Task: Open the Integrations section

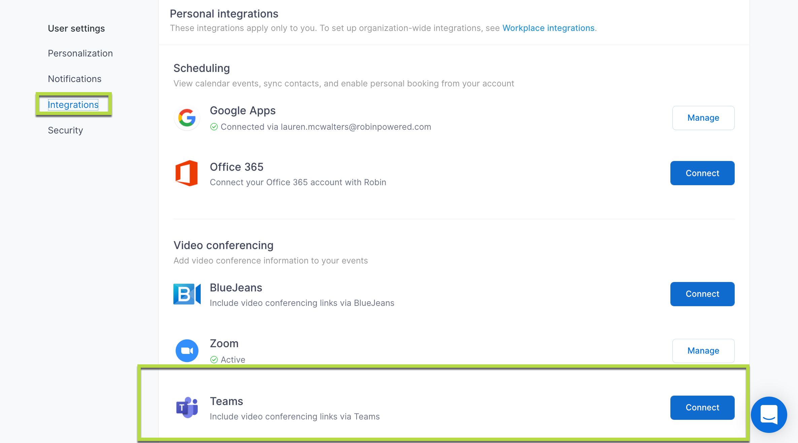Action: (x=73, y=105)
